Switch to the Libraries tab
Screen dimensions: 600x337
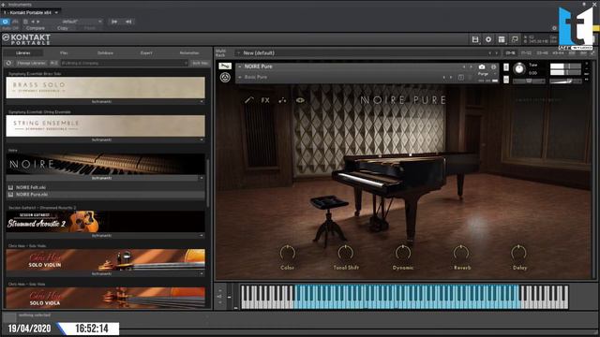(22, 52)
